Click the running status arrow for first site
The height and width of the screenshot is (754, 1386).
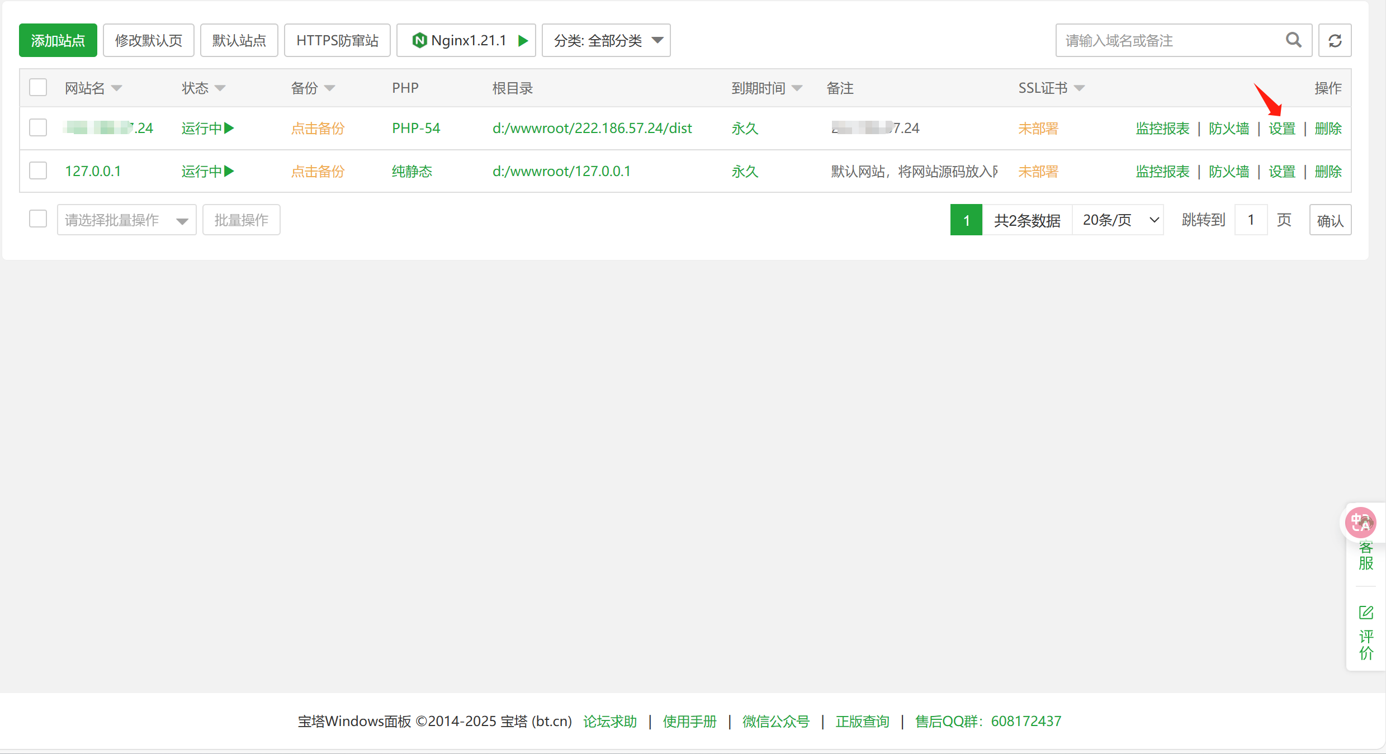(229, 128)
